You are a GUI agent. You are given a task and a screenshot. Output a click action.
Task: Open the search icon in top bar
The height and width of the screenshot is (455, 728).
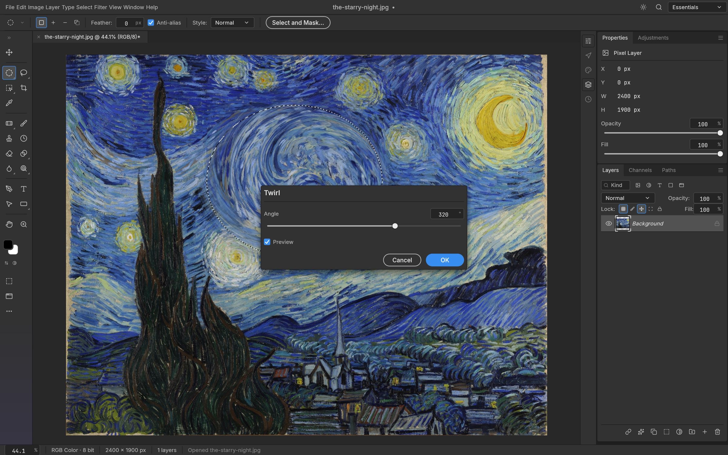click(x=659, y=7)
